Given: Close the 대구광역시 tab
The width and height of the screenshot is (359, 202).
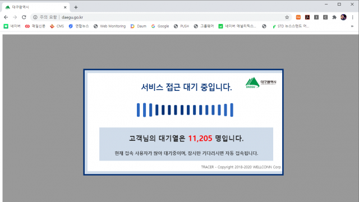Looking at the screenshot, I should point(65,7).
